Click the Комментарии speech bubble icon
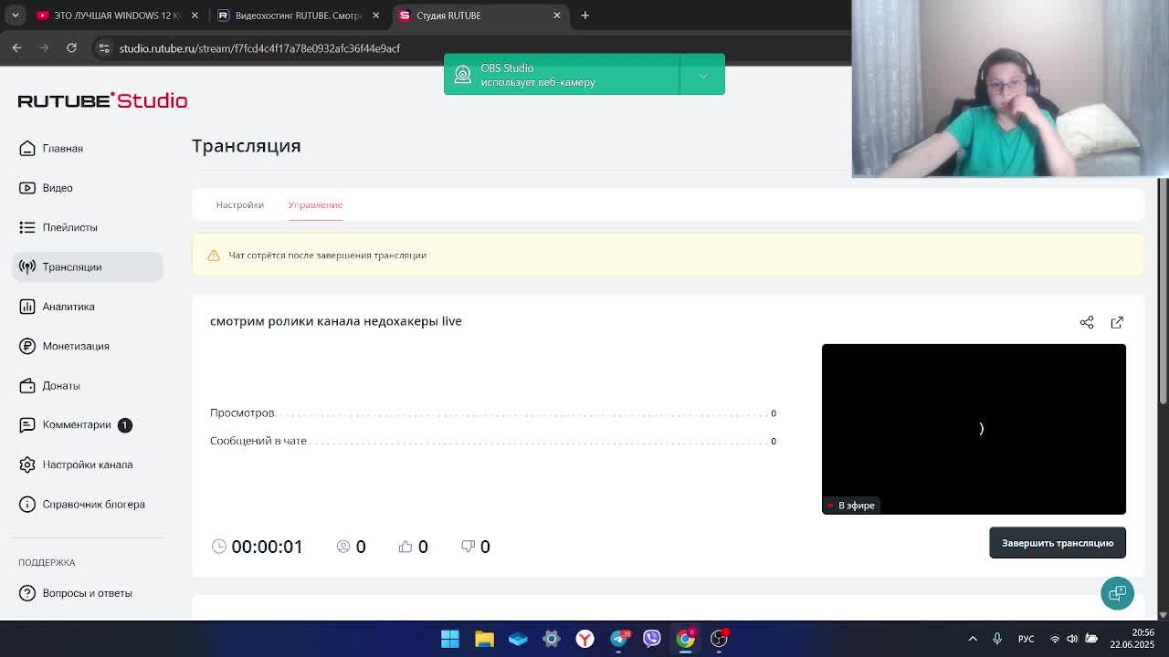Image resolution: width=1169 pixels, height=657 pixels. coord(27,424)
